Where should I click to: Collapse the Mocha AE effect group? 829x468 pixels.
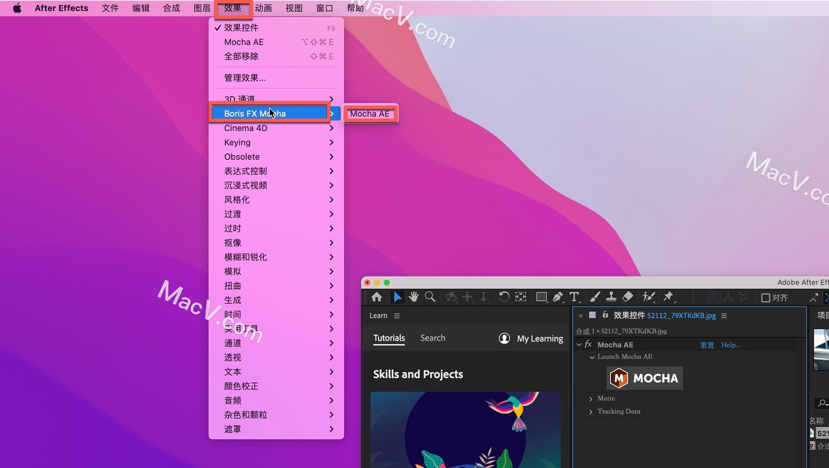tap(579, 345)
